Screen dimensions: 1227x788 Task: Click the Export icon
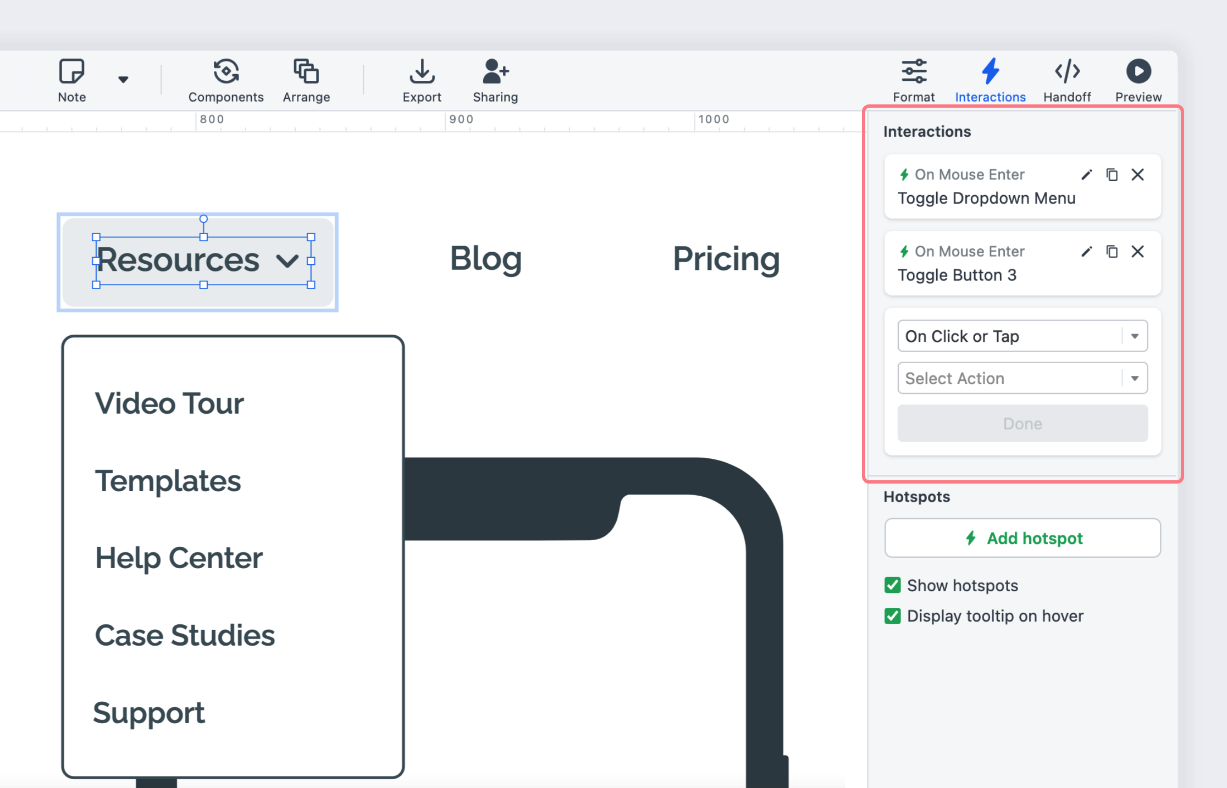422,71
